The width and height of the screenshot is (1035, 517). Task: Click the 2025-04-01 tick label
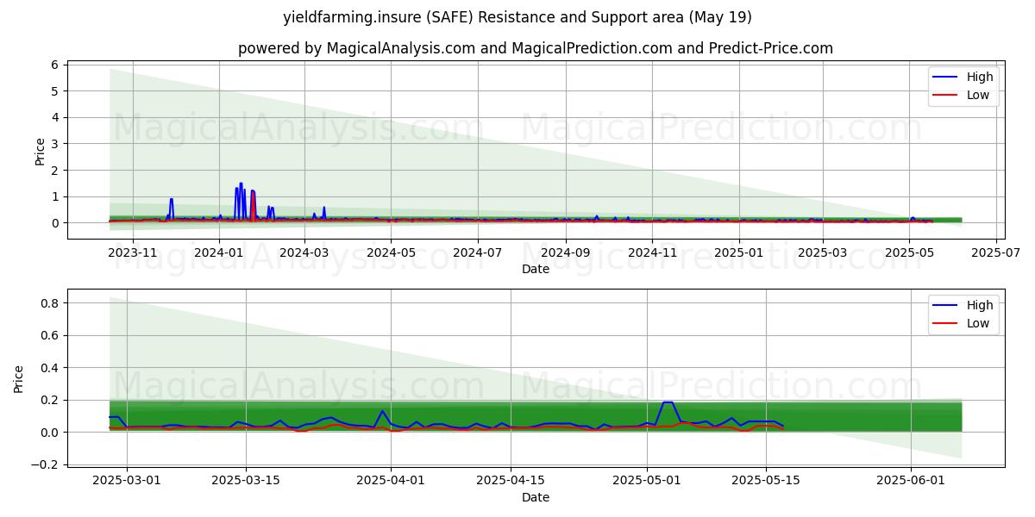click(x=391, y=481)
